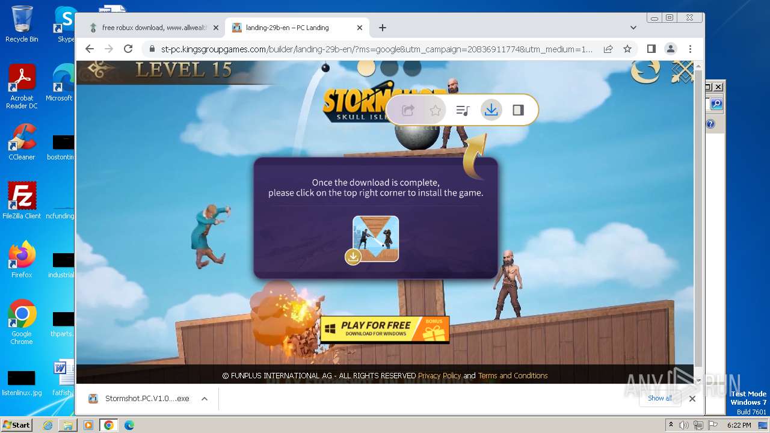Click the Play For Free download button
Screen dimensions: 770x433
(384, 329)
